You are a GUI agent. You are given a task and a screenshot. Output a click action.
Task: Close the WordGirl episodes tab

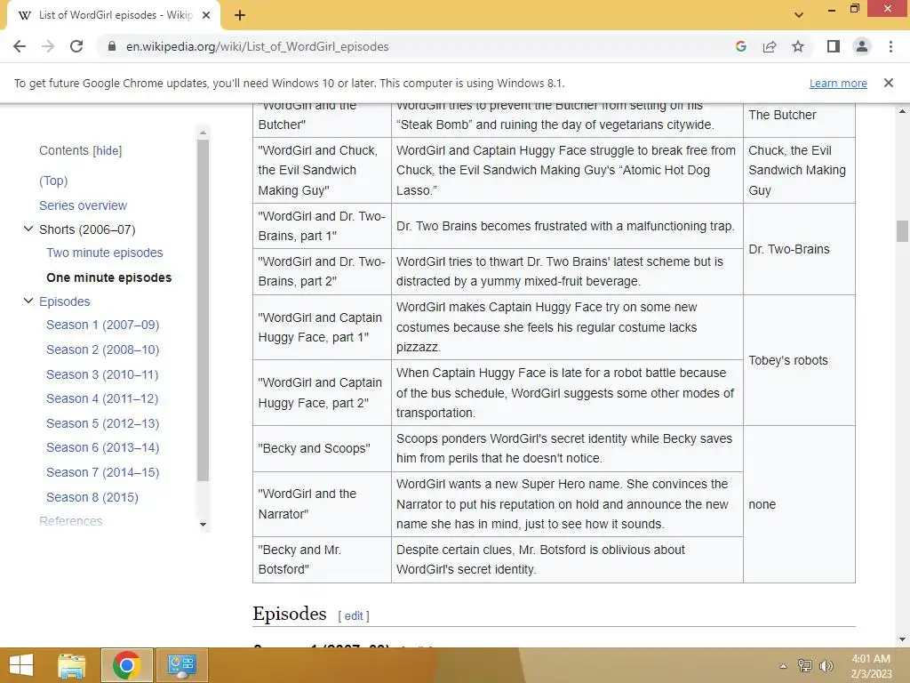coord(206,15)
